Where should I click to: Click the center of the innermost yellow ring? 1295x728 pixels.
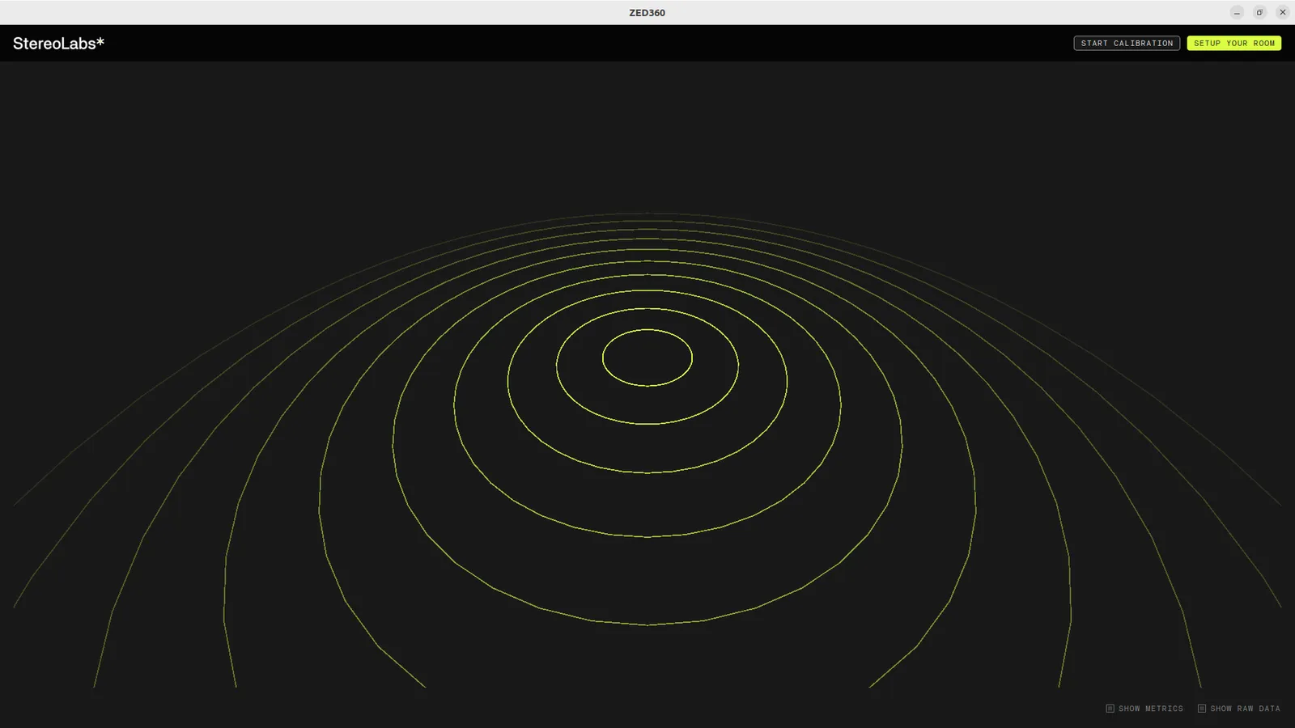coord(647,358)
